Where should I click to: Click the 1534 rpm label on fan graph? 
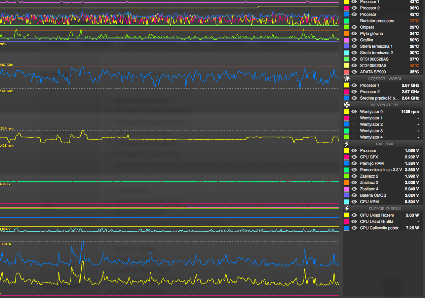click(x=6, y=128)
